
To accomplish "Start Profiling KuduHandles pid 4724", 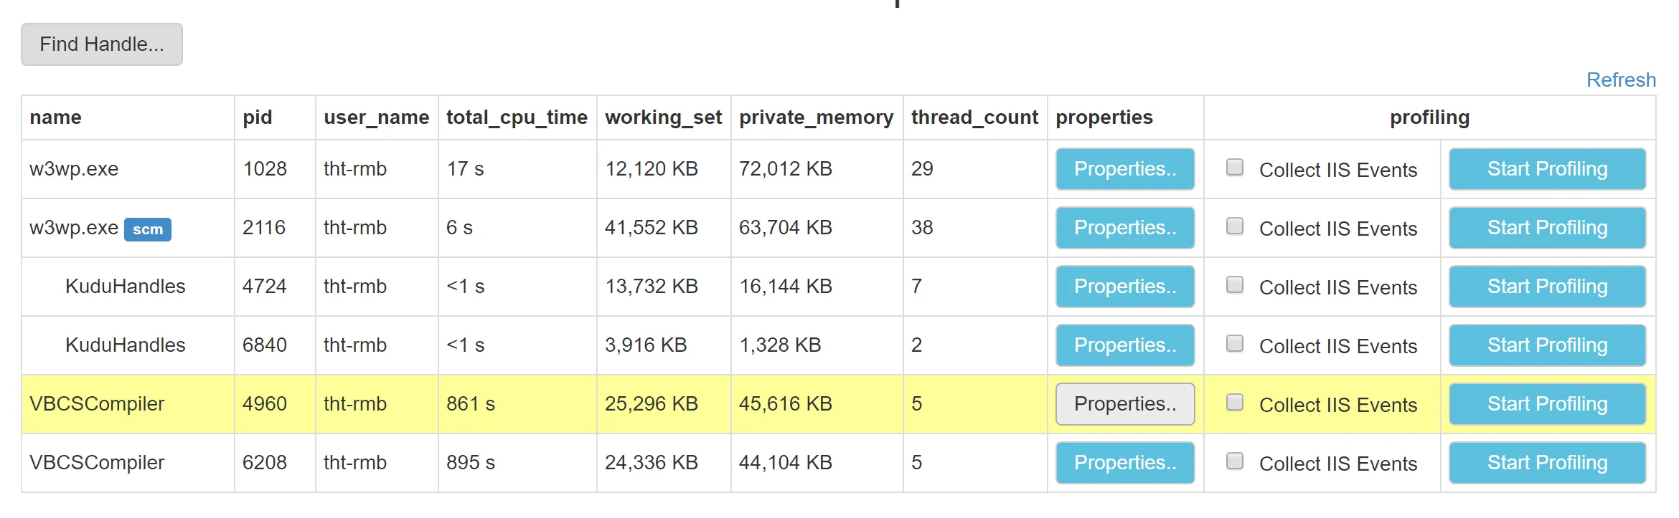I will (1547, 287).
